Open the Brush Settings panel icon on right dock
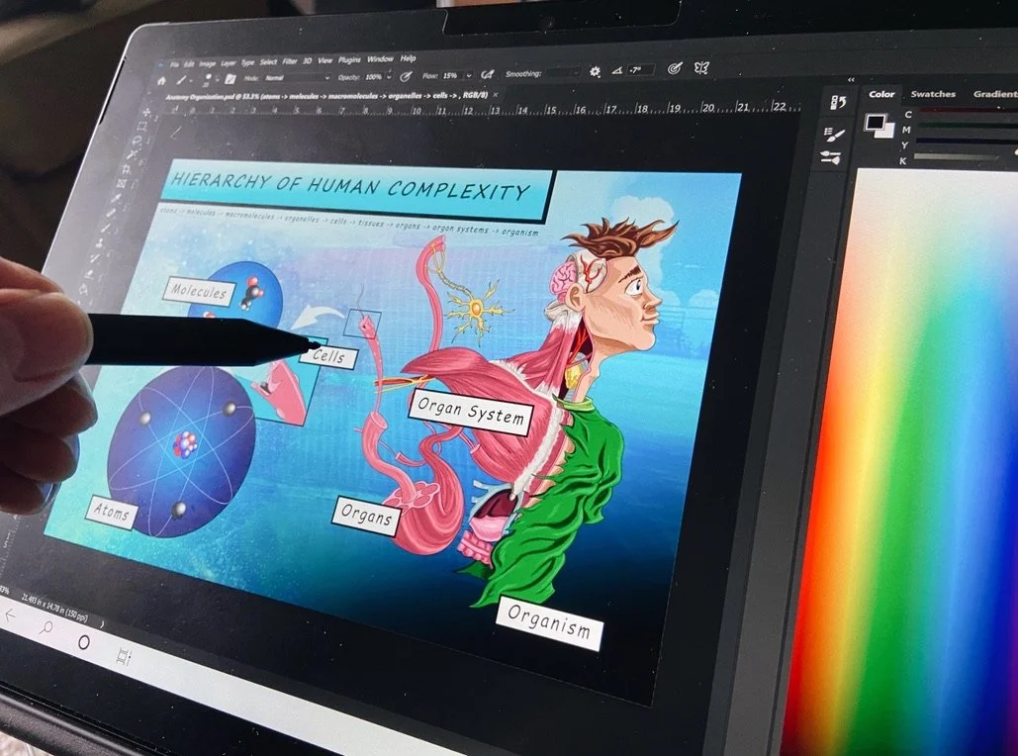This screenshot has width=1018, height=756. tap(834, 134)
